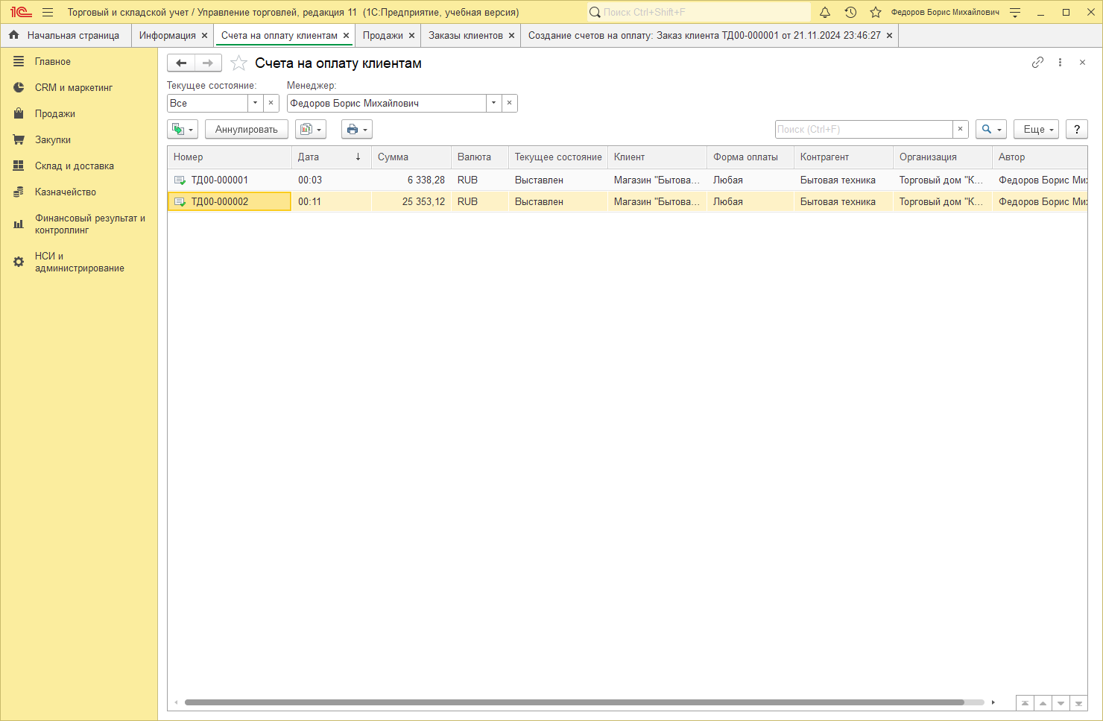
Task: Open Финансовый результат и контроллинг section
Action: (x=79, y=224)
